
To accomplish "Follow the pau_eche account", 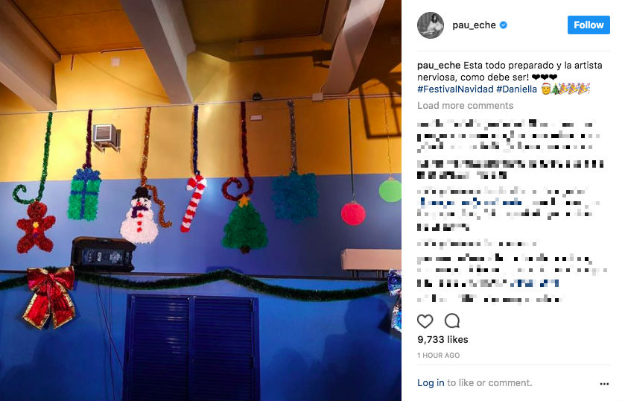I will click(x=588, y=25).
